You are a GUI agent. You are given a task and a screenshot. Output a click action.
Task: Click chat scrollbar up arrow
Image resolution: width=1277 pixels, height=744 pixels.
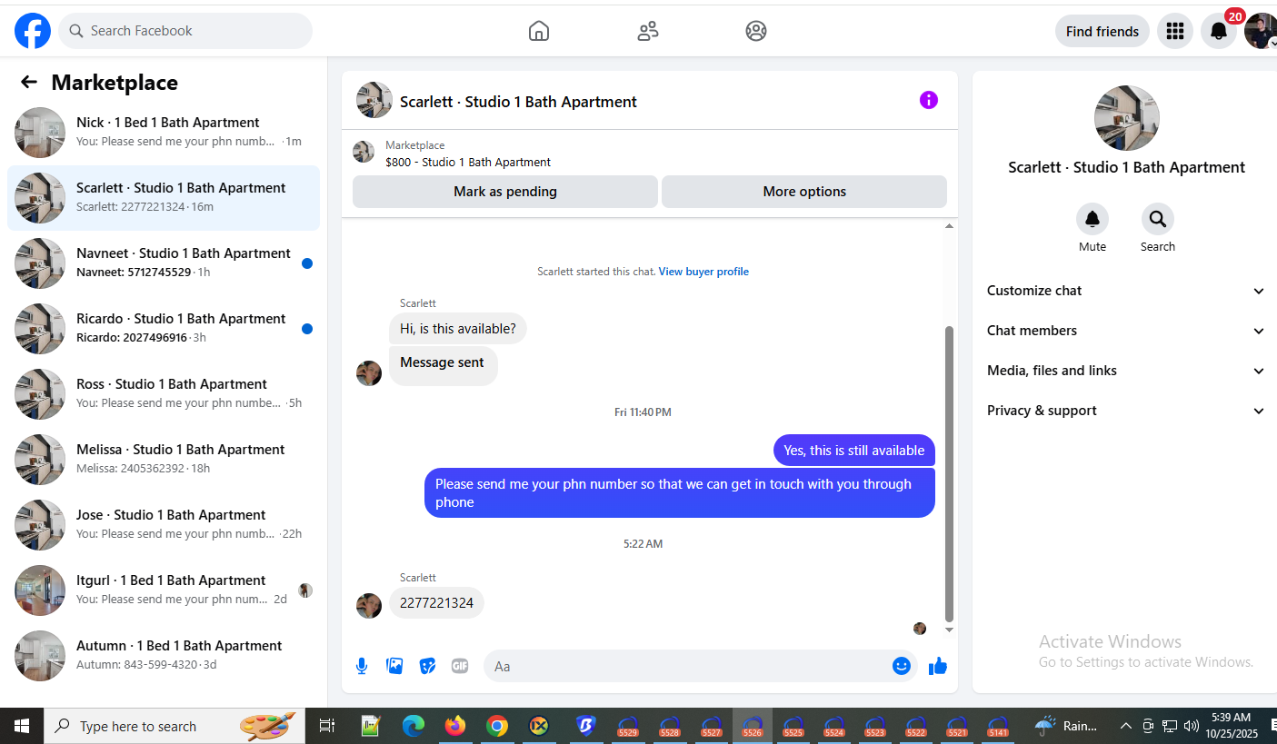950,225
